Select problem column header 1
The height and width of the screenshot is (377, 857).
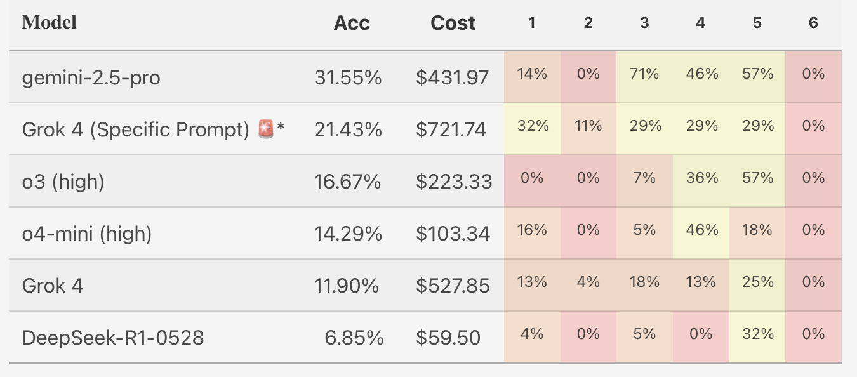click(x=532, y=23)
